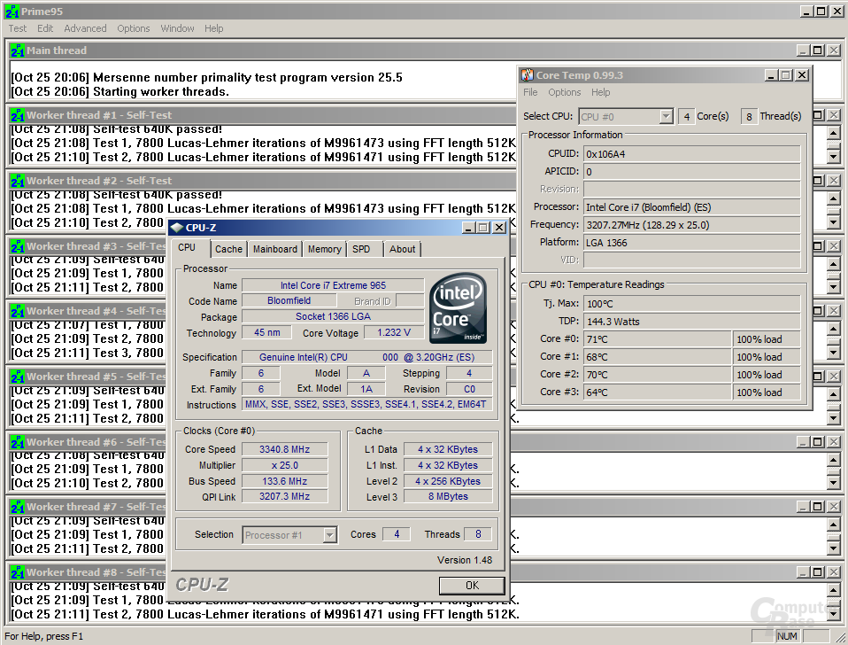Image resolution: width=848 pixels, height=645 pixels.
Task: Click the Level 3 cache value 8 MBytes
Action: (x=448, y=497)
